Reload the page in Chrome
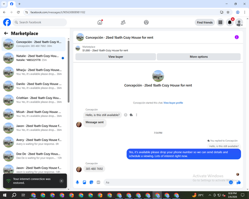 [x=18, y=12]
